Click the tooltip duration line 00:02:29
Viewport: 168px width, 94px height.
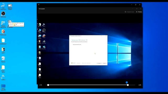[x=16, y=26]
